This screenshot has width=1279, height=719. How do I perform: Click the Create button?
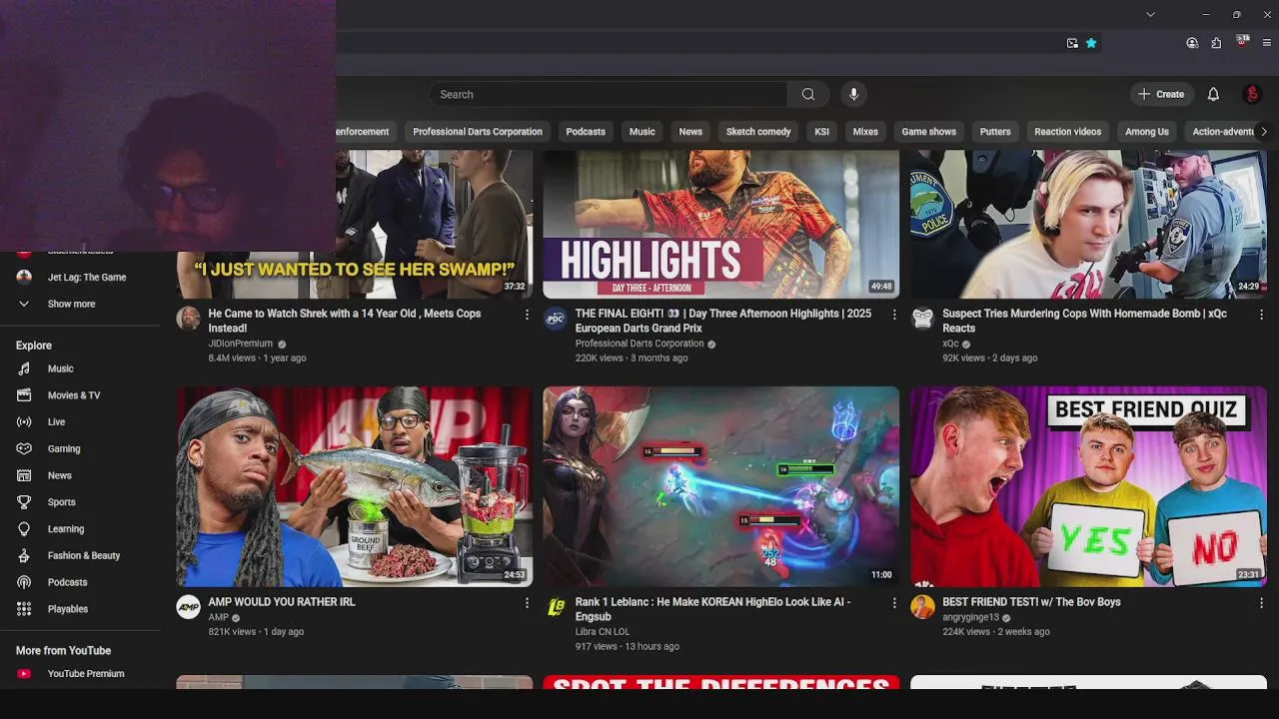pos(1162,94)
